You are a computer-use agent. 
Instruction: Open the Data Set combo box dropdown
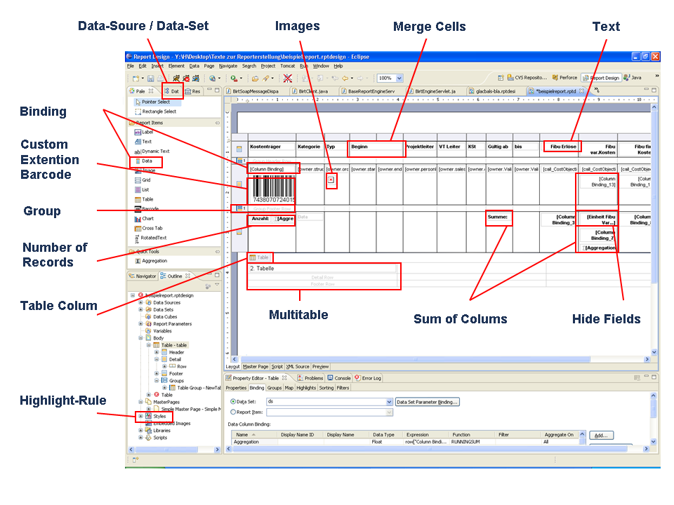coord(389,402)
